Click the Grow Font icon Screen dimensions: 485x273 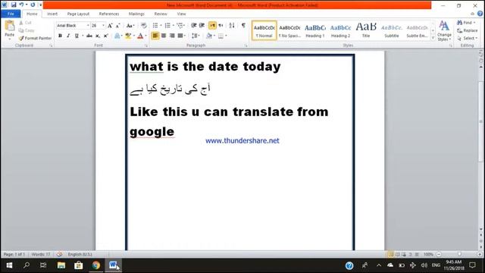[110, 26]
